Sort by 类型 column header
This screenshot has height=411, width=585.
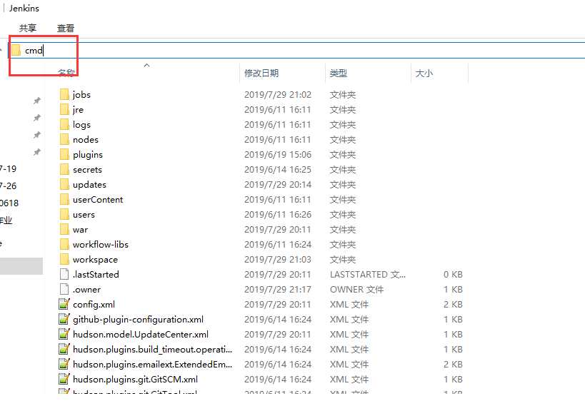click(339, 73)
